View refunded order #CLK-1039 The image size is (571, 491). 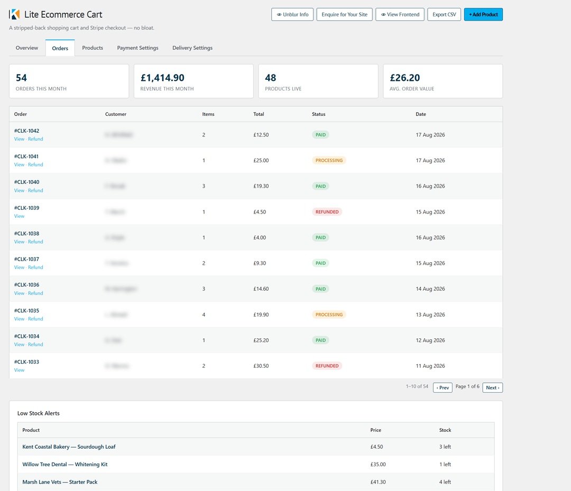(x=20, y=216)
